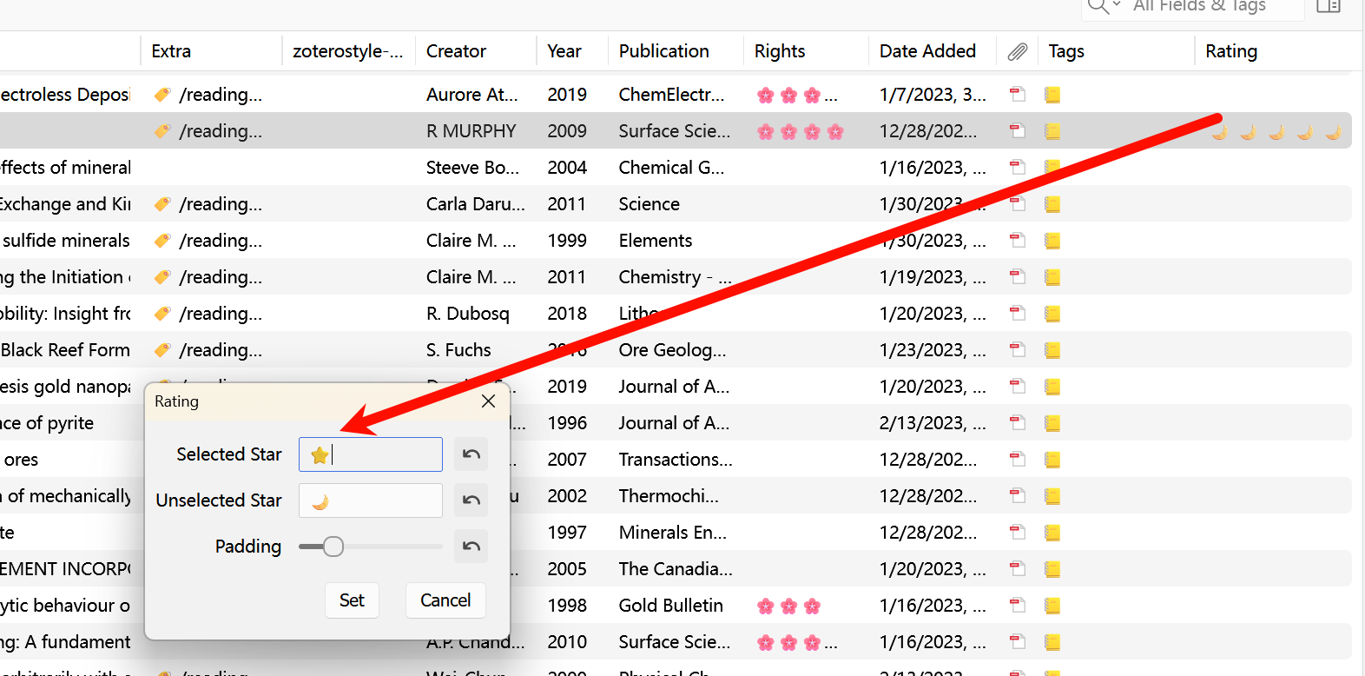
Task: Sort by the Year column
Action: 564,51
